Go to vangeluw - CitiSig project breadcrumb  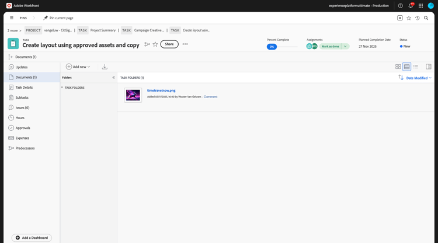[58, 30]
